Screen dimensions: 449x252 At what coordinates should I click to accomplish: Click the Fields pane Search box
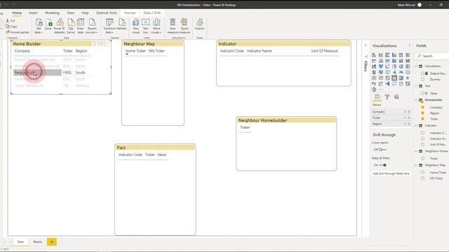click(433, 56)
